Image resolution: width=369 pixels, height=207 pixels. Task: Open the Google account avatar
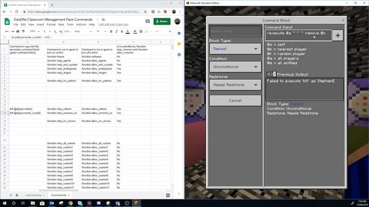click(x=178, y=21)
